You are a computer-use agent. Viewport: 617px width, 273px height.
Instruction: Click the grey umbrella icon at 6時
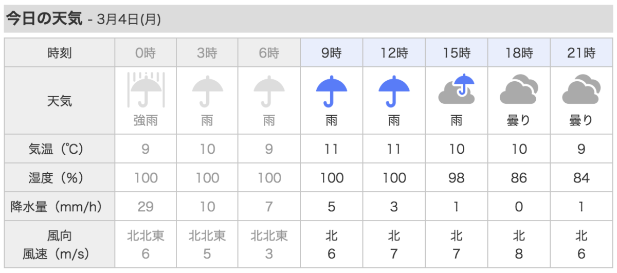click(x=269, y=90)
